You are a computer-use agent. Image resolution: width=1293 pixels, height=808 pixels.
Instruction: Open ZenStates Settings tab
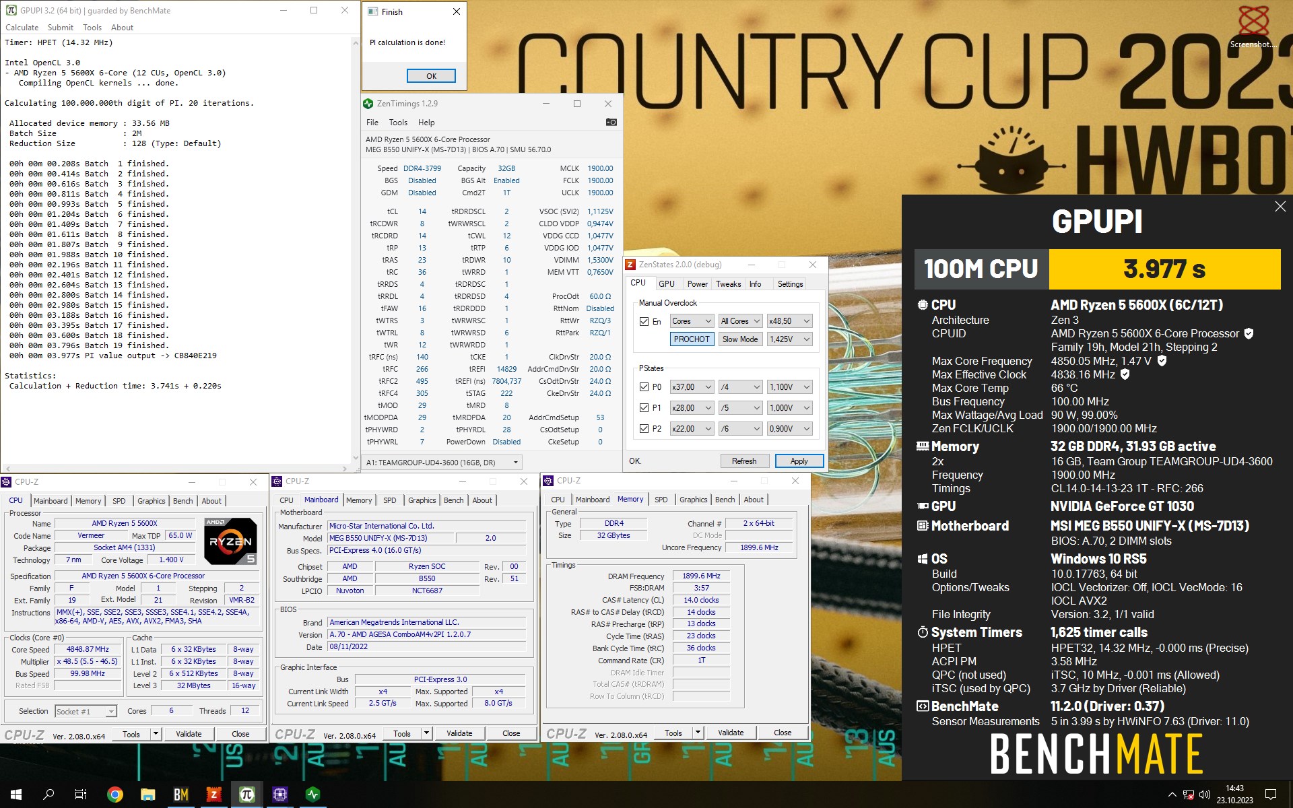pos(790,284)
